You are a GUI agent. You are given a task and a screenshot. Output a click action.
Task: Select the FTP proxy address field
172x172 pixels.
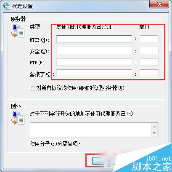coord(94,62)
